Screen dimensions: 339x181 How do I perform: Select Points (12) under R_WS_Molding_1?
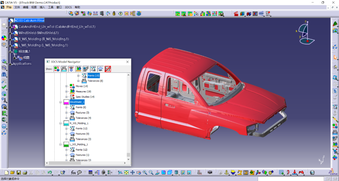[81, 129]
